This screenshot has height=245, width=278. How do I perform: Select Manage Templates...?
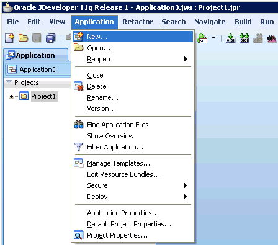(x=133, y=163)
